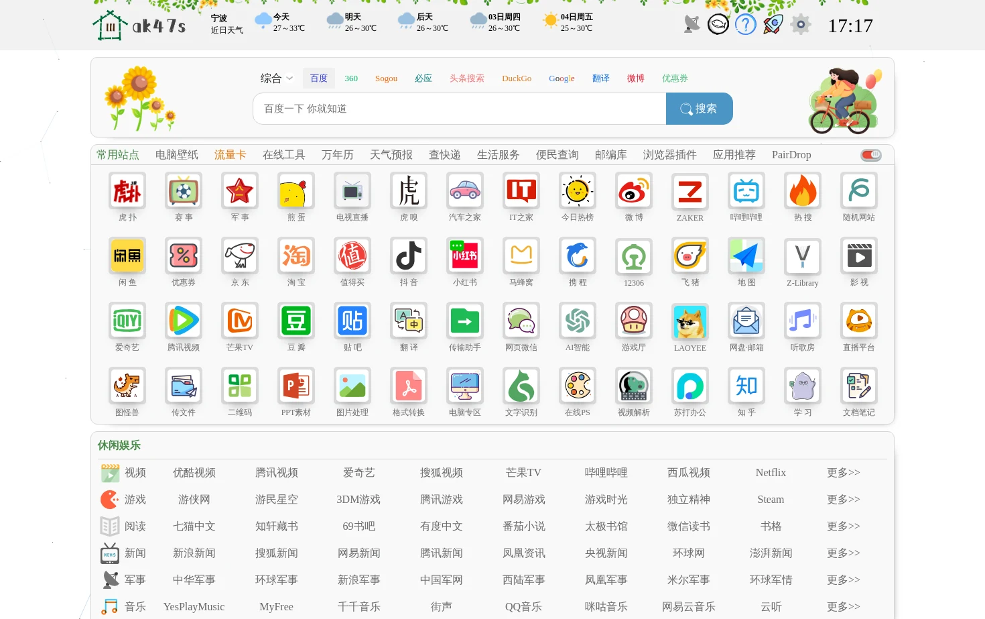The width and height of the screenshot is (985, 619).
Task: Open the 虎扑 site icon
Action: (x=127, y=191)
